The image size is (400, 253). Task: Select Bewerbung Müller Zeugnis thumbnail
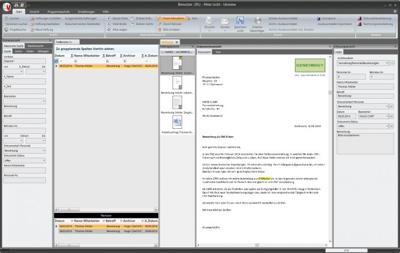[x=177, y=105]
